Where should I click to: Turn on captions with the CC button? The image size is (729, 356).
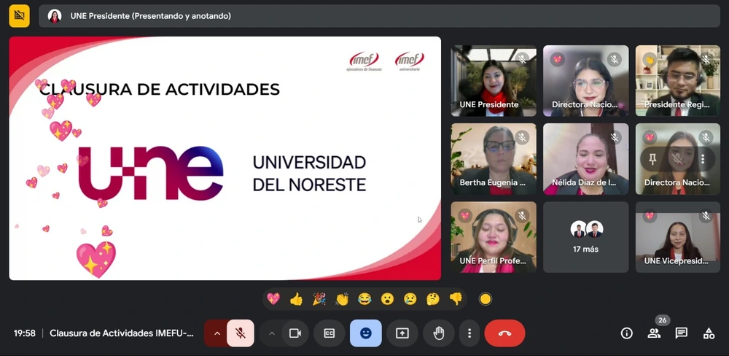pyautogui.click(x=329, y=333)
